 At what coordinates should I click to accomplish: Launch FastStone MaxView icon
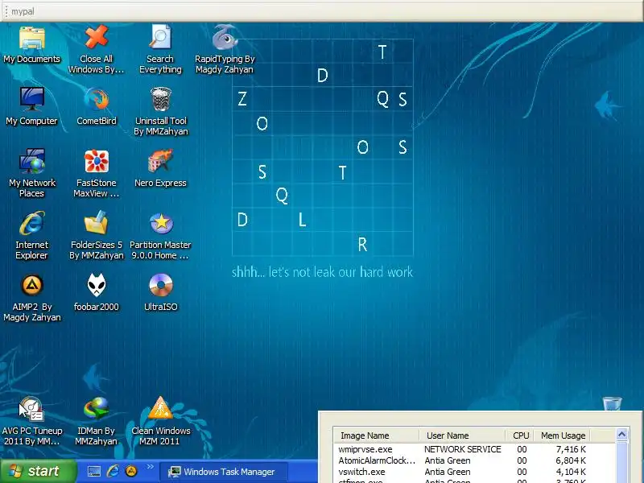tap(96, 173)
